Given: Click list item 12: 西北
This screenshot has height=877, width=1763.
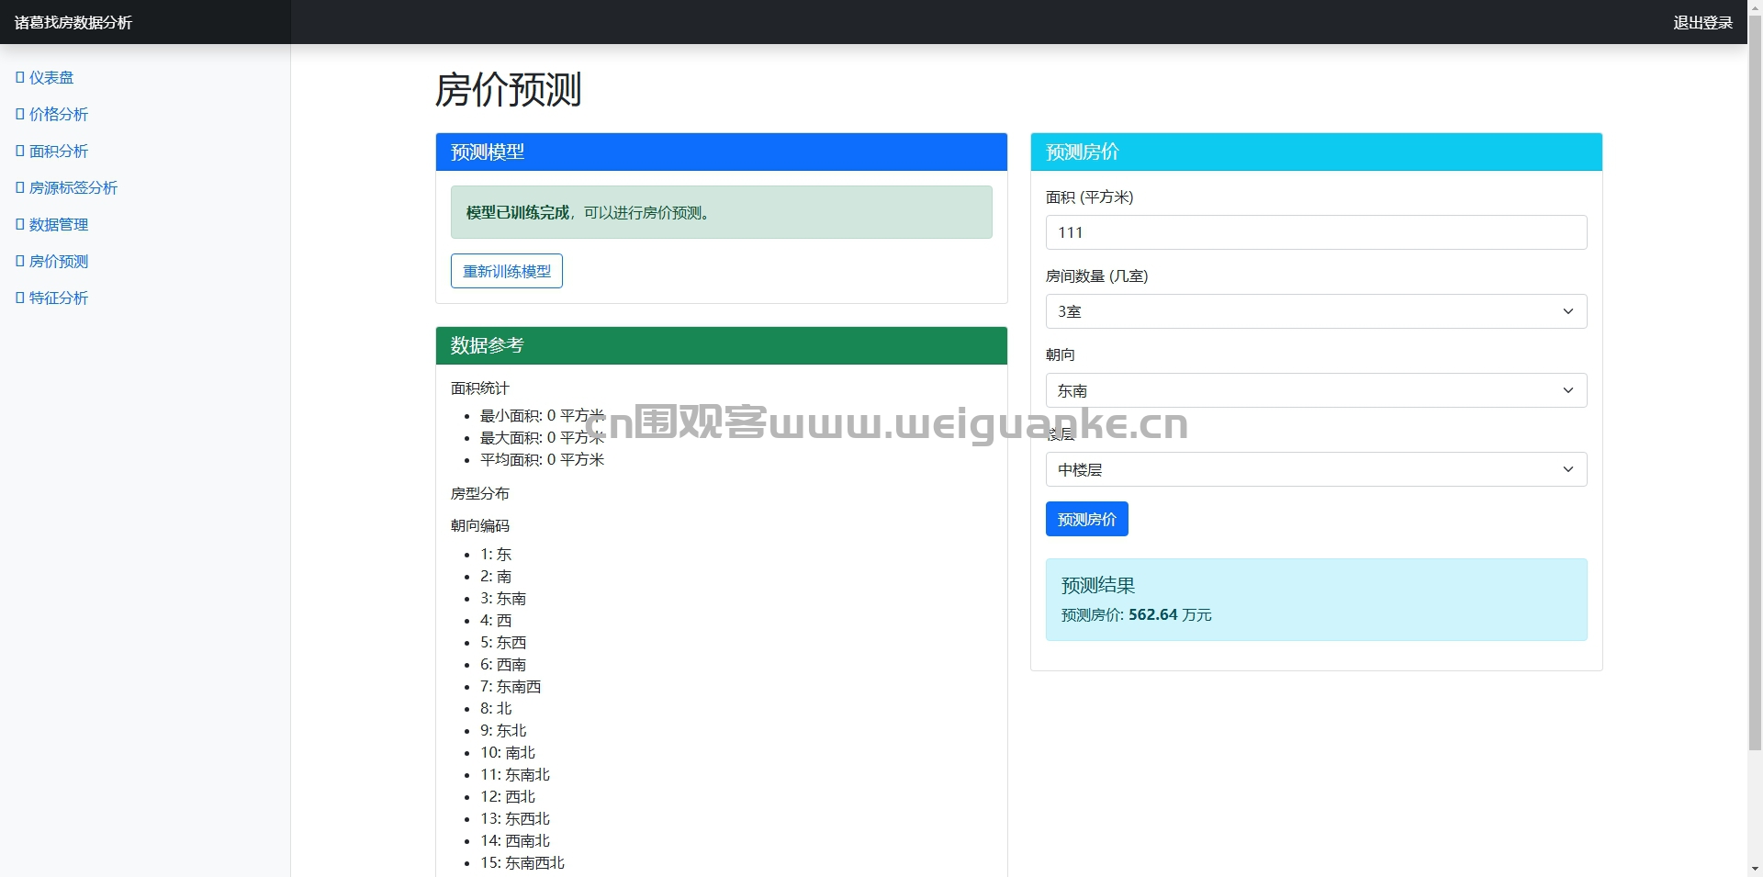Looking at the screenshot, I should [508, 797].
